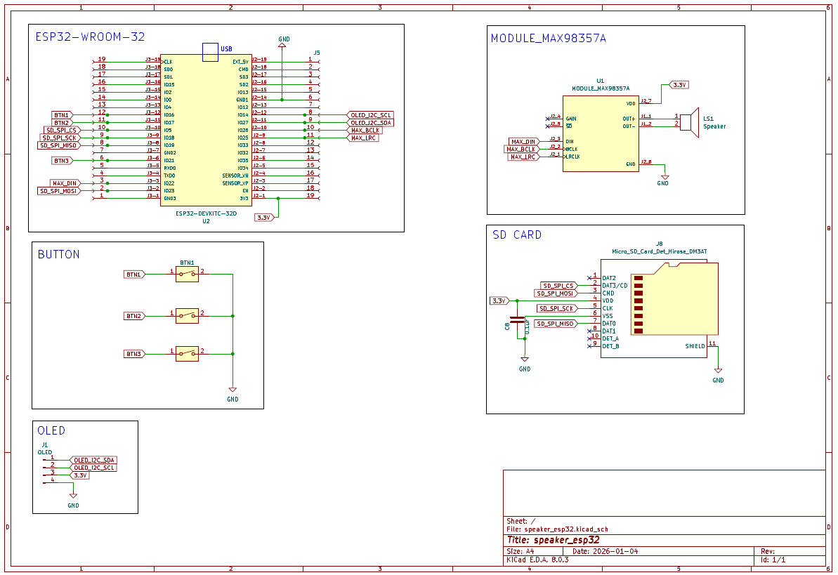The image size is (838, 575).
Task: Click the 'Size: A4' title block field
Action: coord(521,551)
